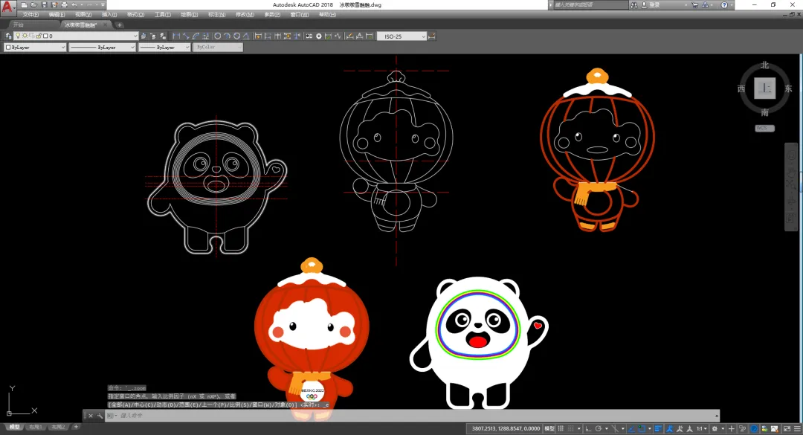Click the Make Object's Layer Current icon

[x=143, y=36]
